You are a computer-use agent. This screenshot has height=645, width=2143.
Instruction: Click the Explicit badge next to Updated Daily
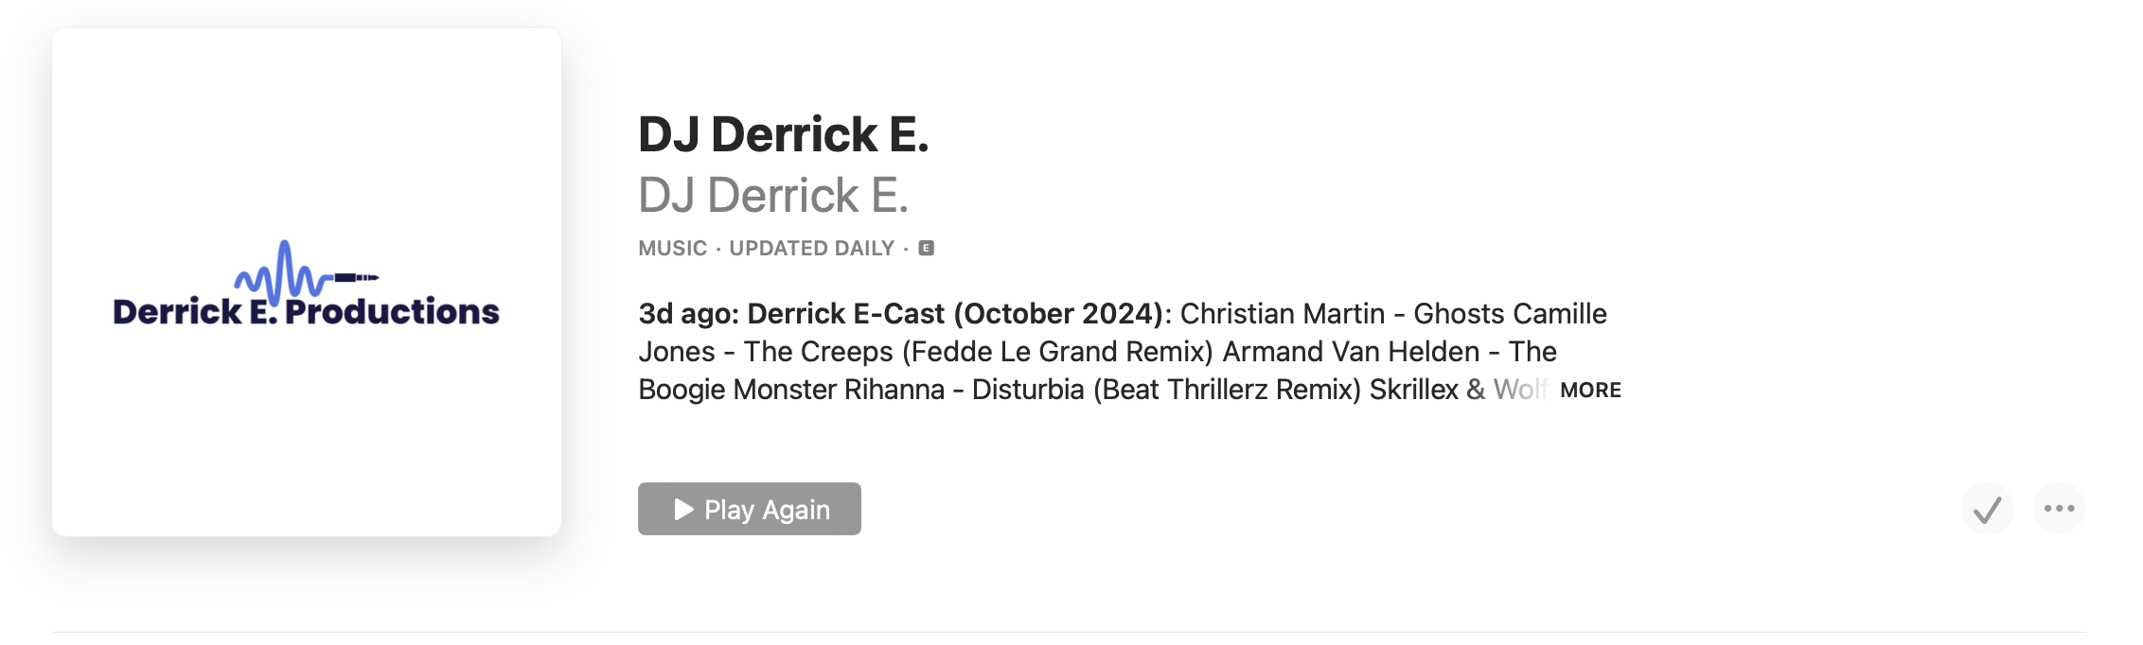[925, 248]
